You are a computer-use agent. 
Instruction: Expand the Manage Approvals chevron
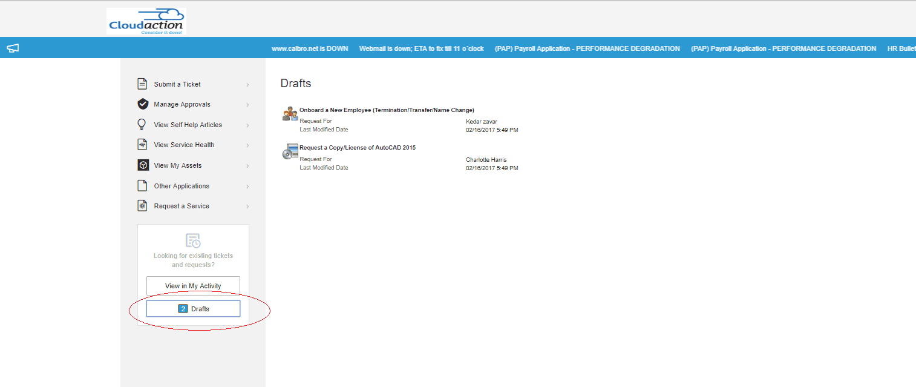coord(247,105)
